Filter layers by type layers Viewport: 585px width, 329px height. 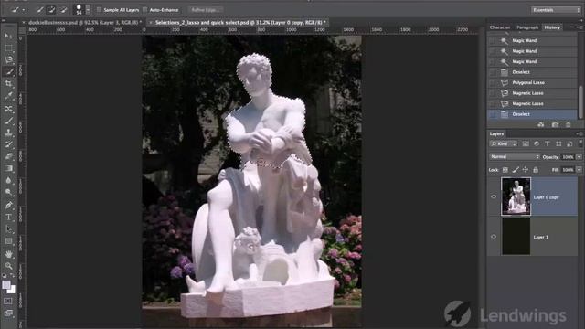coord(548,143)
